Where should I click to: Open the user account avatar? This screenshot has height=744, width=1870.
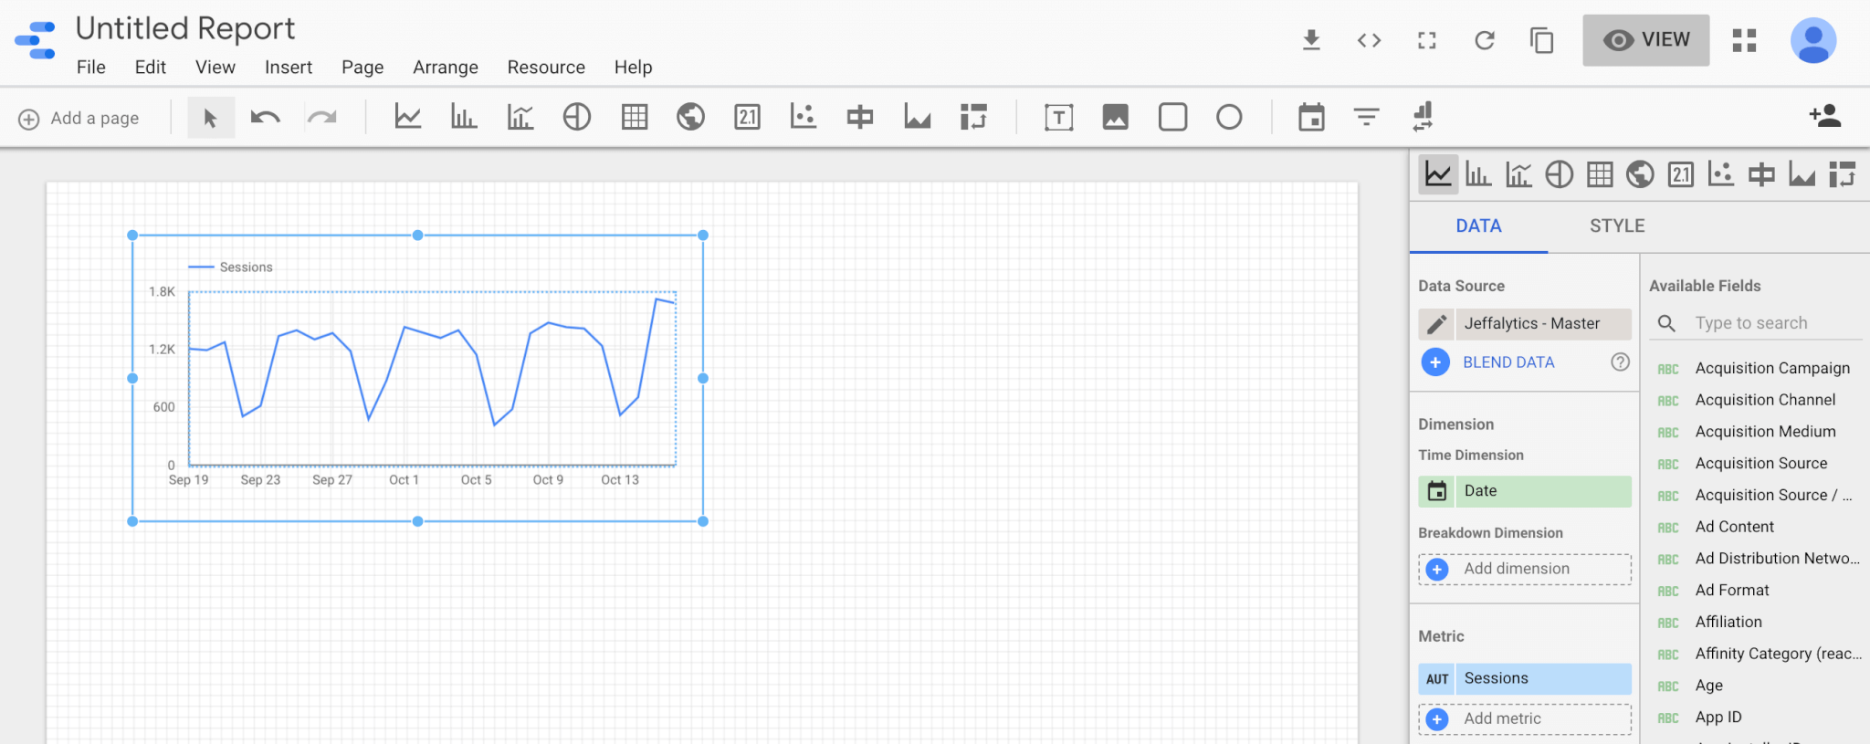pyautogui.click(x=1813, y=40)
